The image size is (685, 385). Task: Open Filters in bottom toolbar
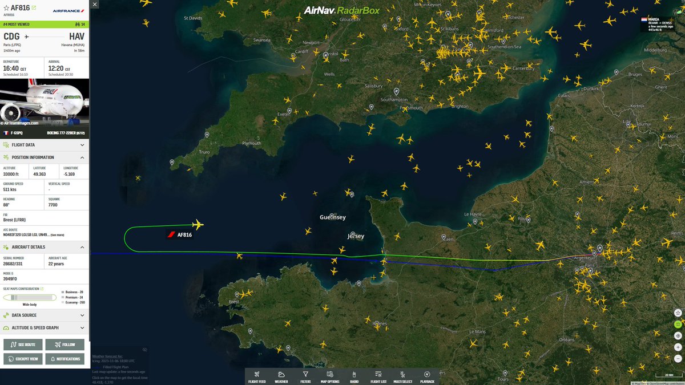pyautogui.click(x=305, y=377)
